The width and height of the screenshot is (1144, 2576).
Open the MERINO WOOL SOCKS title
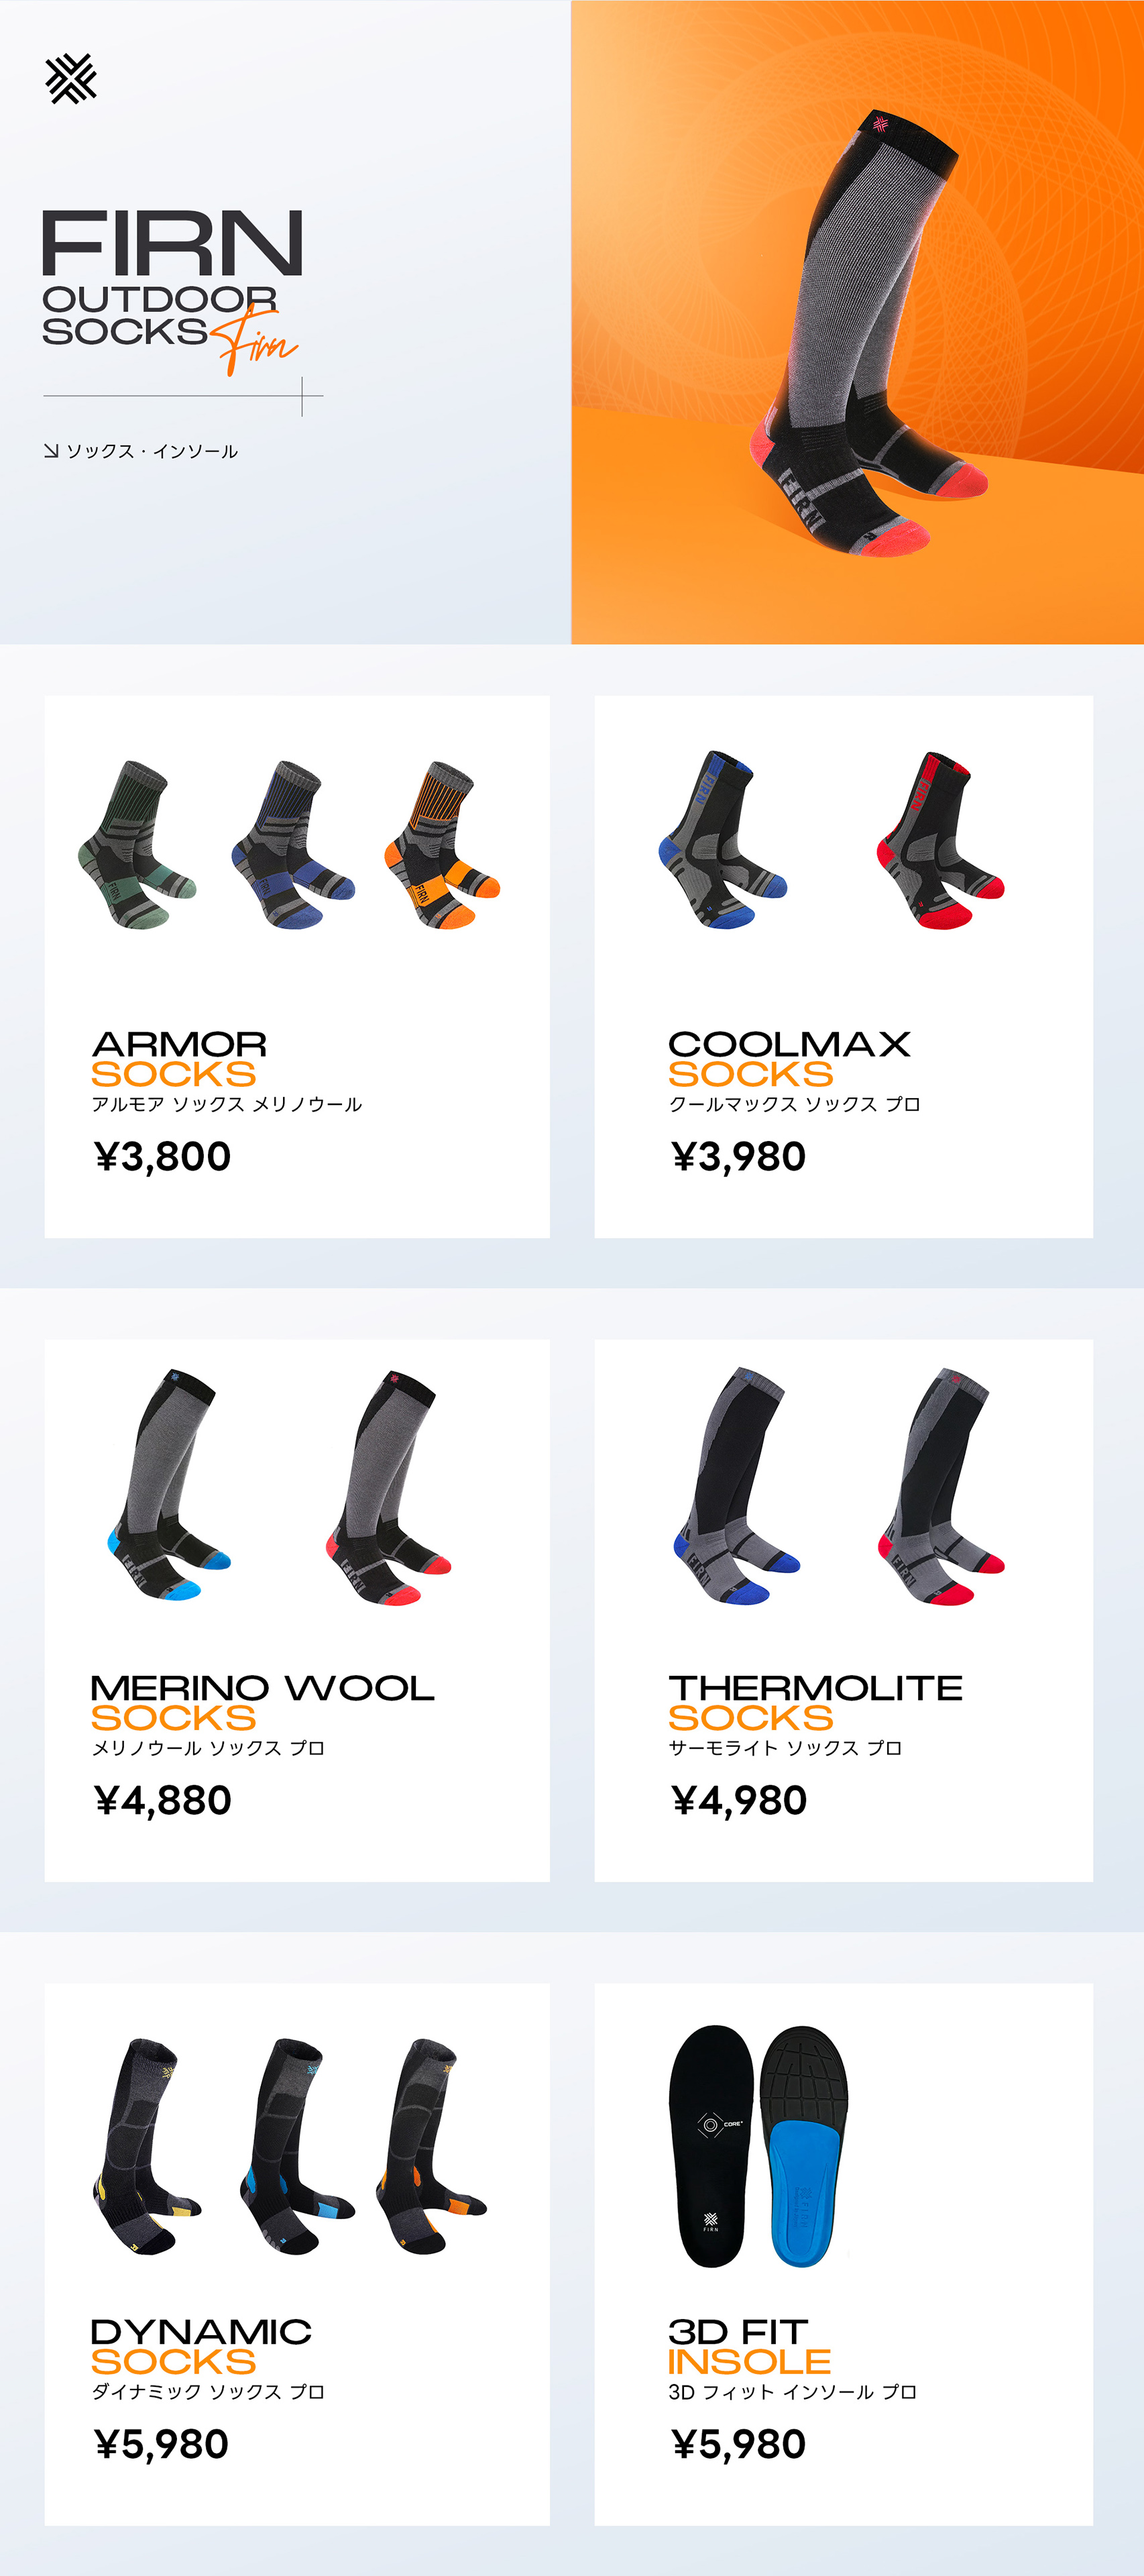[262, 1703]
